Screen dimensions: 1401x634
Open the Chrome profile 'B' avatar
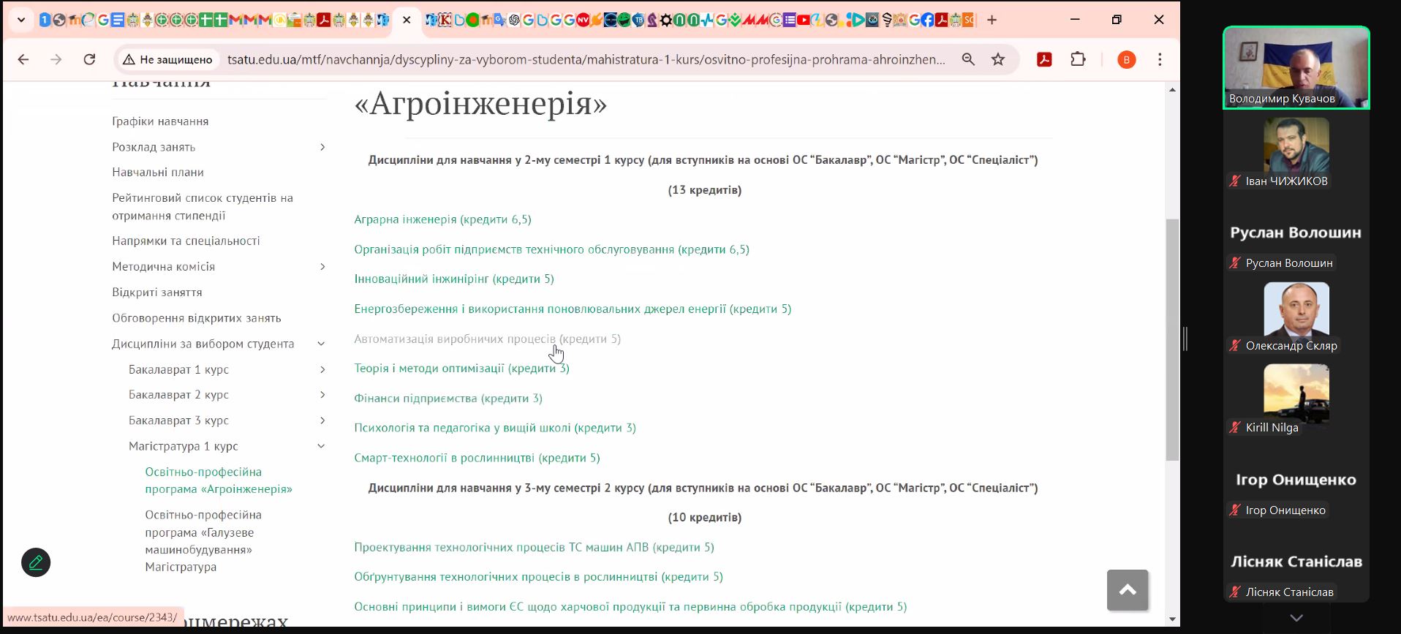(1127, 59)
